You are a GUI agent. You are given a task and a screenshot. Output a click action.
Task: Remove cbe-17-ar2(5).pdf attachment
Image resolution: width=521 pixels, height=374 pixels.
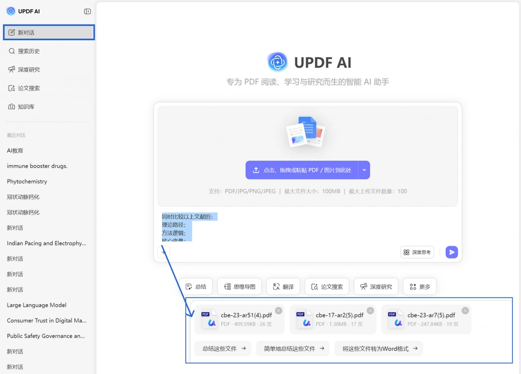[370, 310]
